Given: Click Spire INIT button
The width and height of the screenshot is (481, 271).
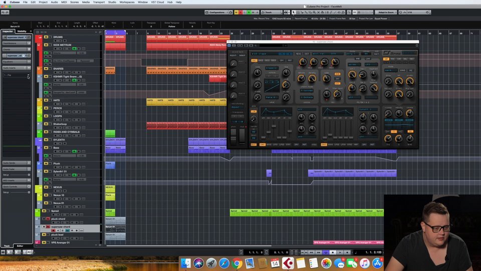Looking at the screenshot, I should [307, 54].
